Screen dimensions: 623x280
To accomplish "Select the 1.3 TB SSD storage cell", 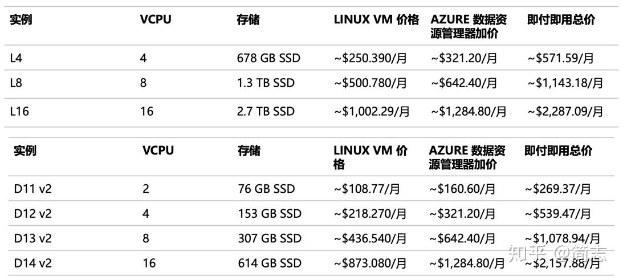I will [266, 83].
